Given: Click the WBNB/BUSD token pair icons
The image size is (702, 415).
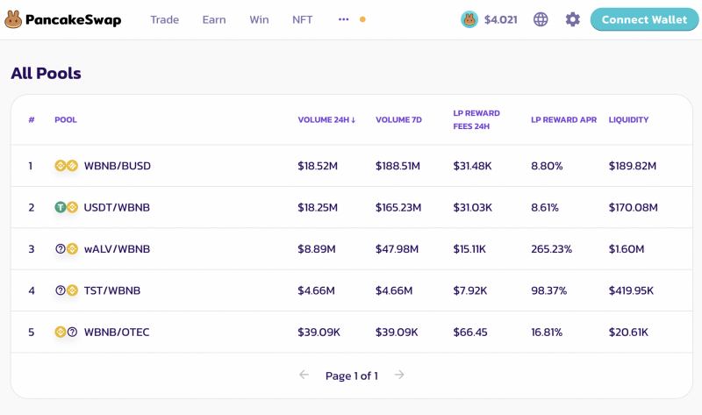Looking at the screenshot, I should tap(67, 166).
